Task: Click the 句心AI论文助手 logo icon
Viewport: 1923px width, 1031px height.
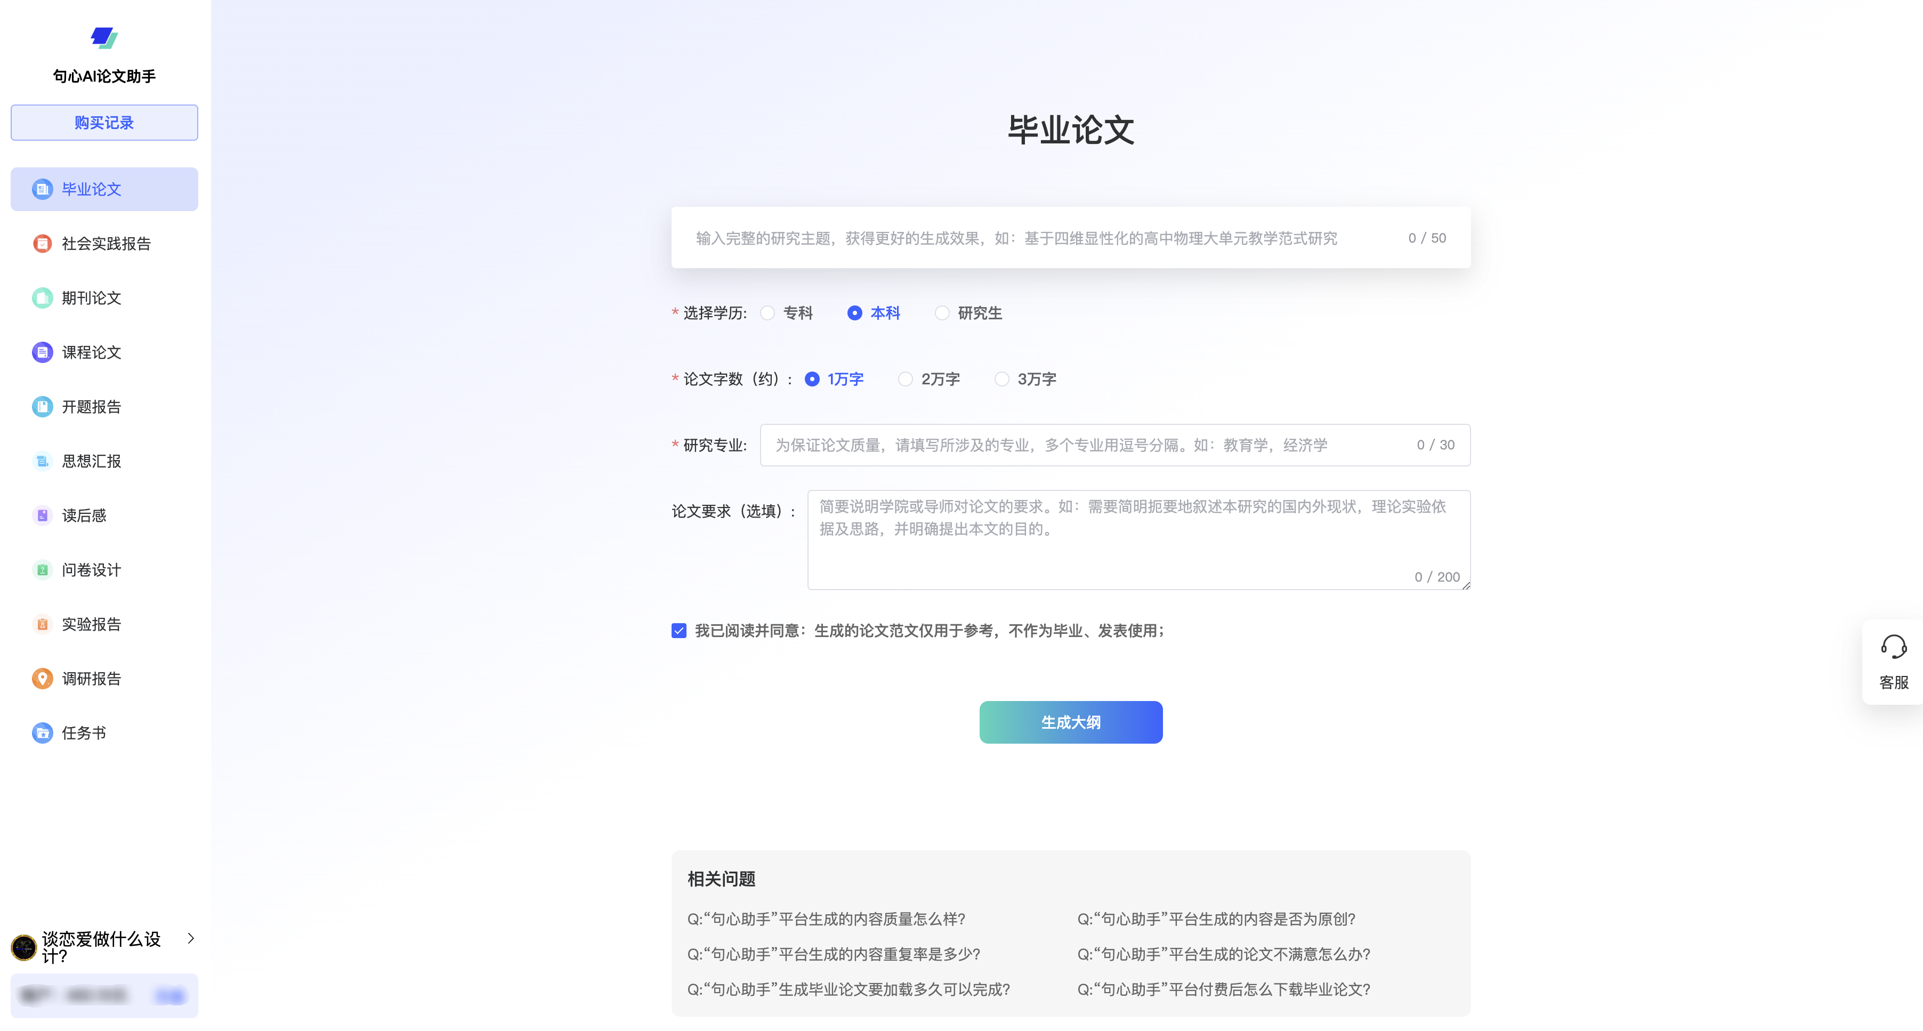Action: [x=104, y=37]
